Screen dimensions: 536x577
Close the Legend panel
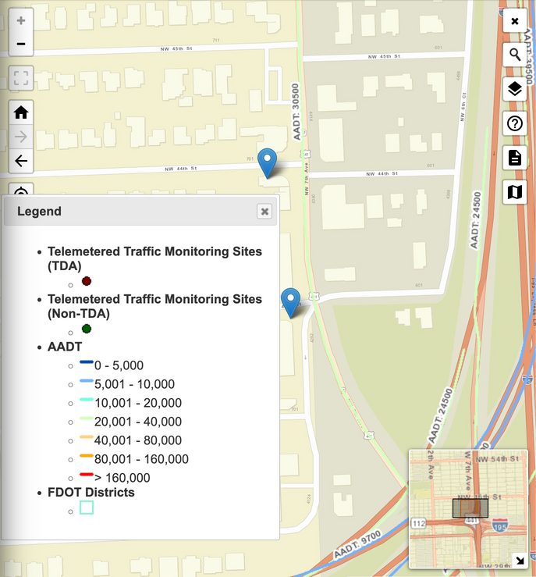click(265, 212)
